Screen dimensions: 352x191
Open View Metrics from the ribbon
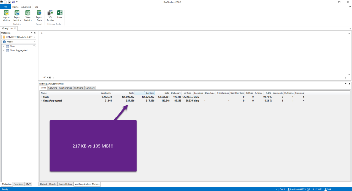pos(28,15)
